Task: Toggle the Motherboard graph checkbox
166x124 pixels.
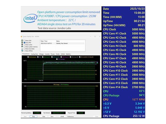Action: point(28,57)
